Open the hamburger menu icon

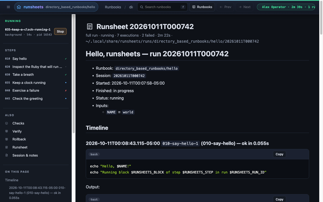coord(8,7)
